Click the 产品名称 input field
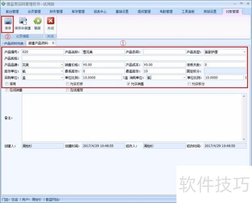This screenshot has height=203, width=252. coord(103,52)
